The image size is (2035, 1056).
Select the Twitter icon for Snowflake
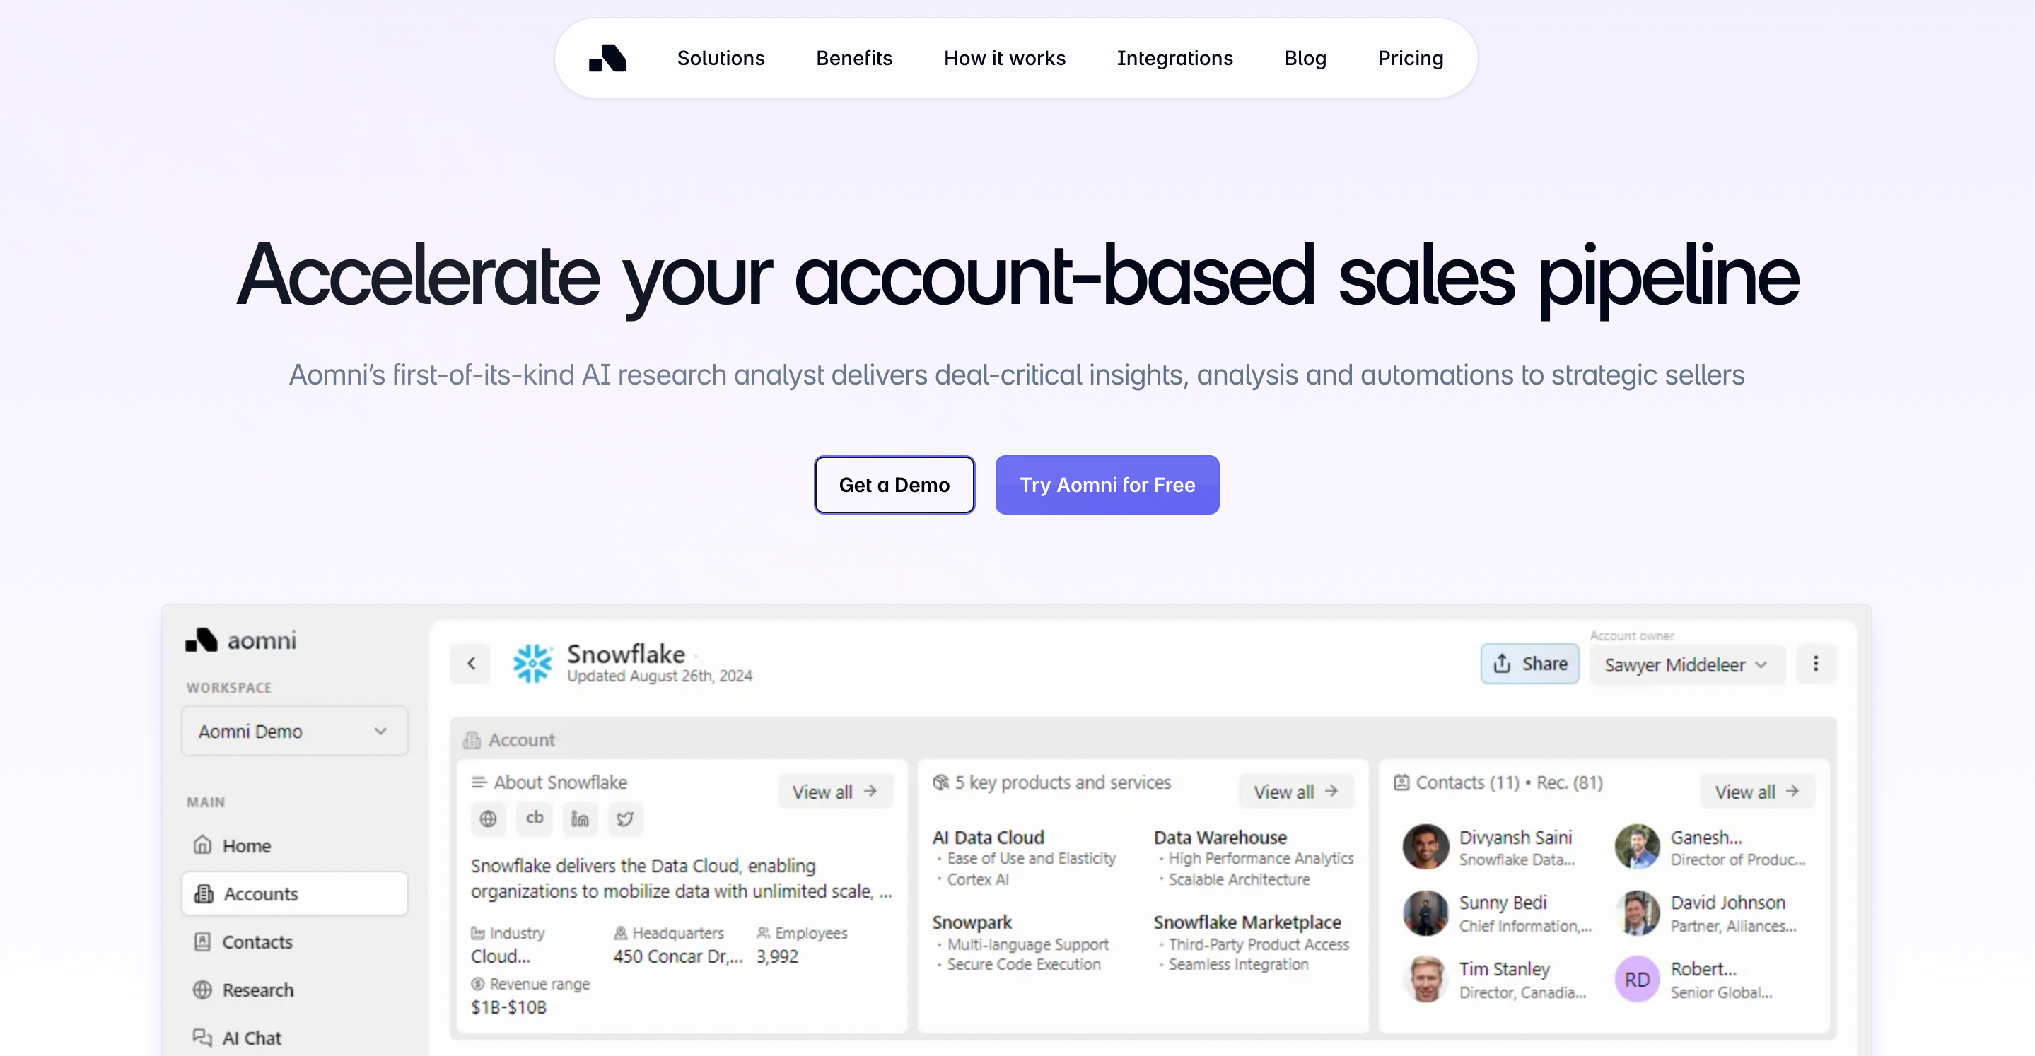pos(625,819)
